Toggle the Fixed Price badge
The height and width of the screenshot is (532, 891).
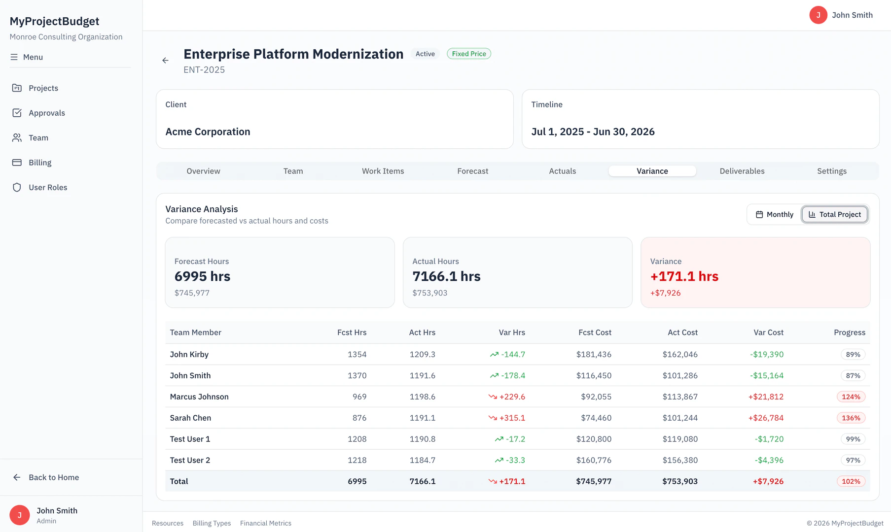(468, 53)
